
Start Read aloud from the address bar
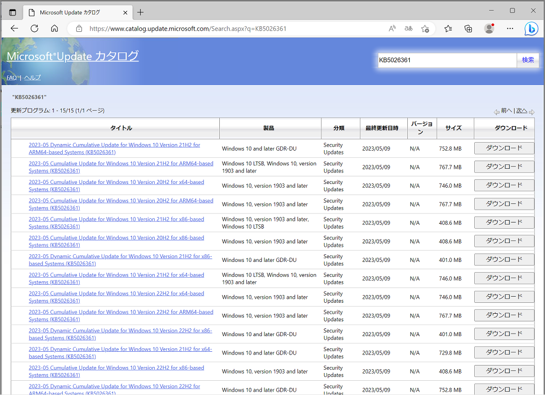pos(392,29)
